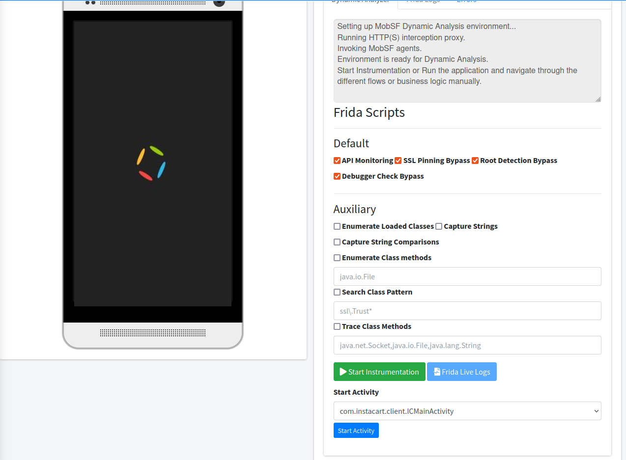Uncheck the API Monitoring checkbox
This screenshot has width=626, height=460.
click(x=337, y=161)
